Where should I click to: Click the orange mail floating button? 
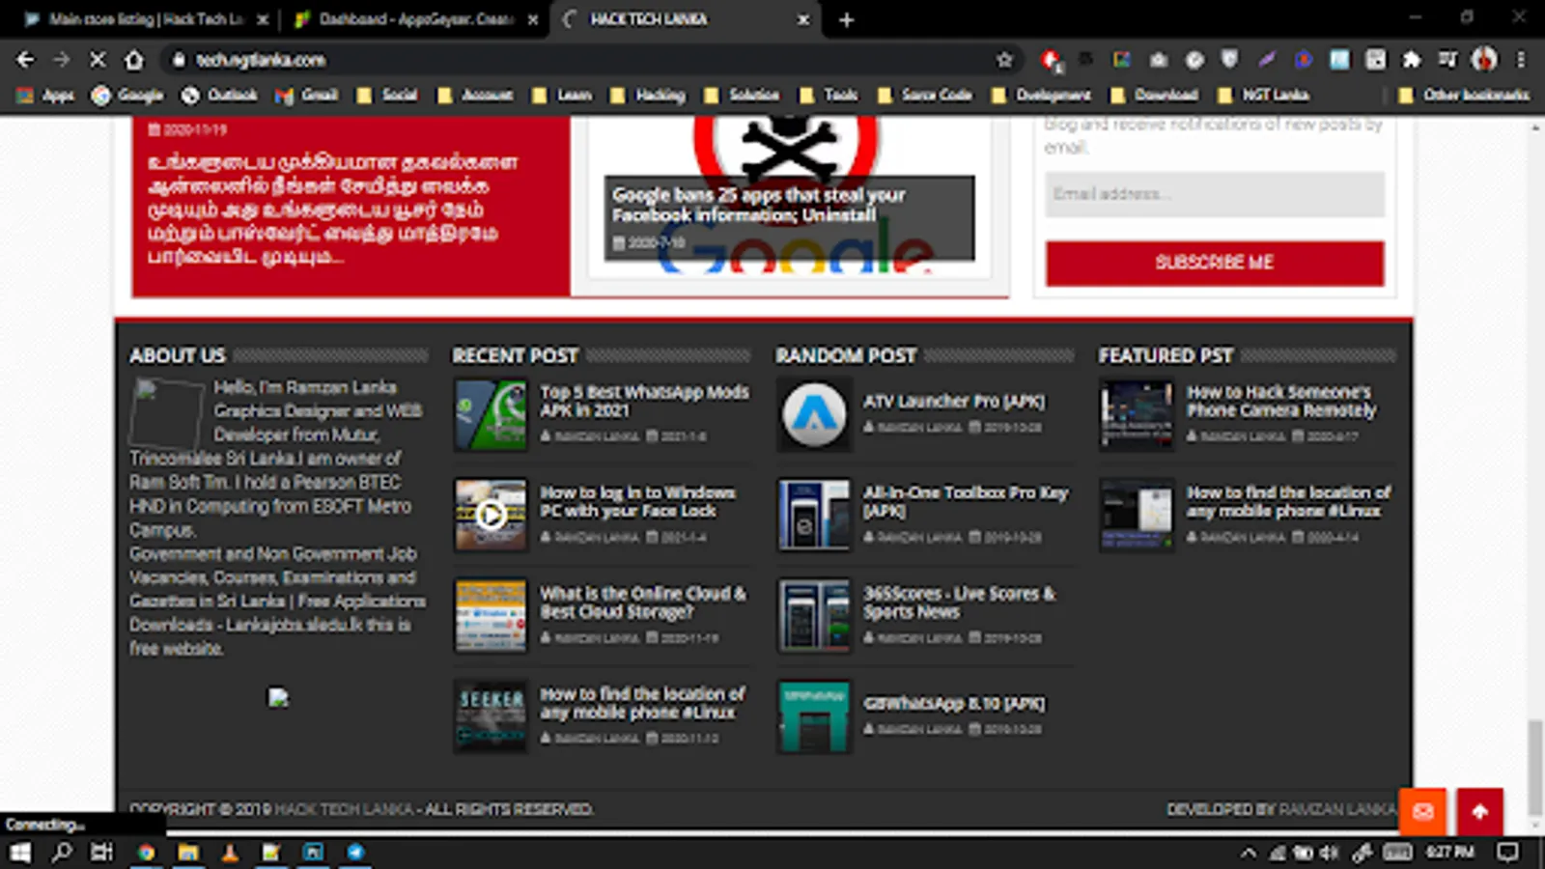tap(1423, 811)
